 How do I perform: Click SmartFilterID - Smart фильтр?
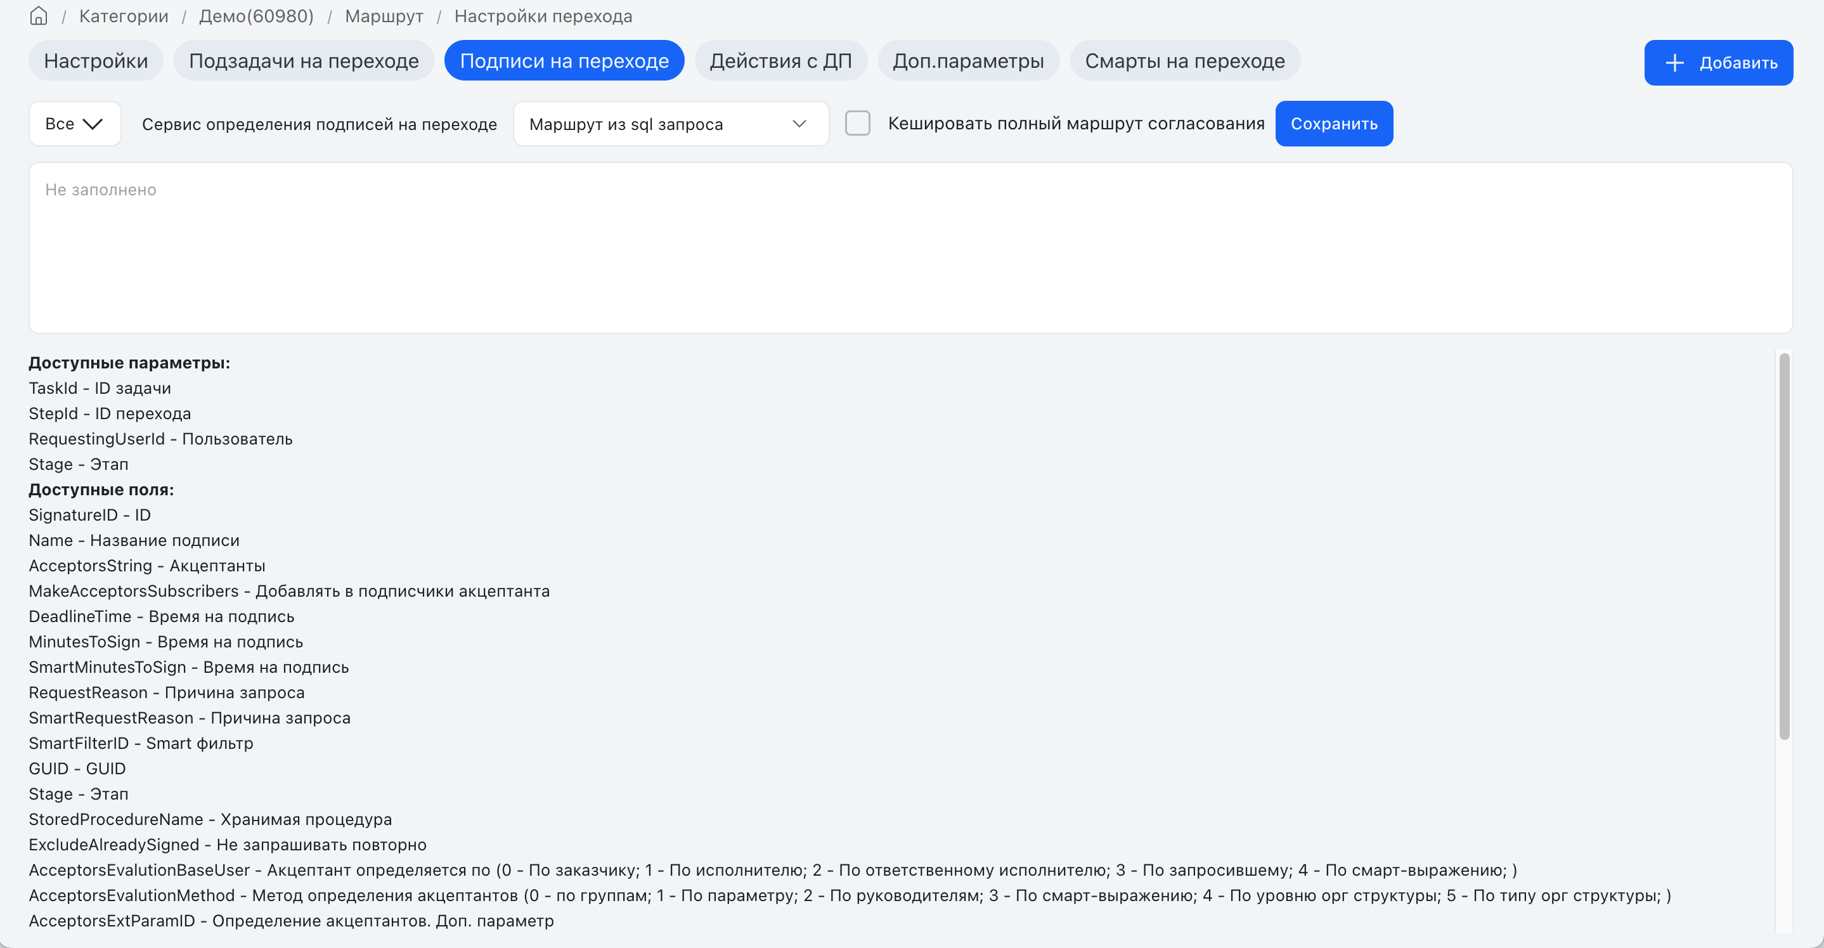[x=141, y=743]
